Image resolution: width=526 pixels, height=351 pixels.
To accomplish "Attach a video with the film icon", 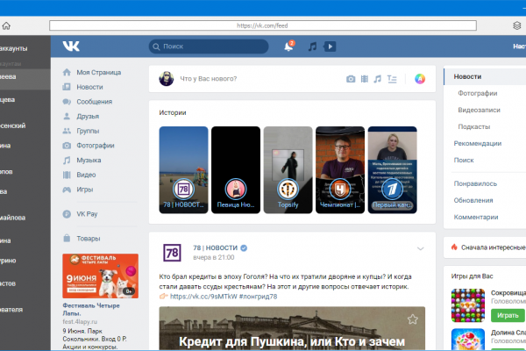I will (365, 79).
